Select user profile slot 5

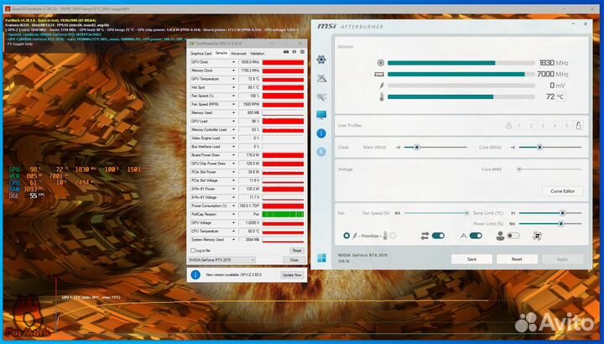(x=566, y=125)
